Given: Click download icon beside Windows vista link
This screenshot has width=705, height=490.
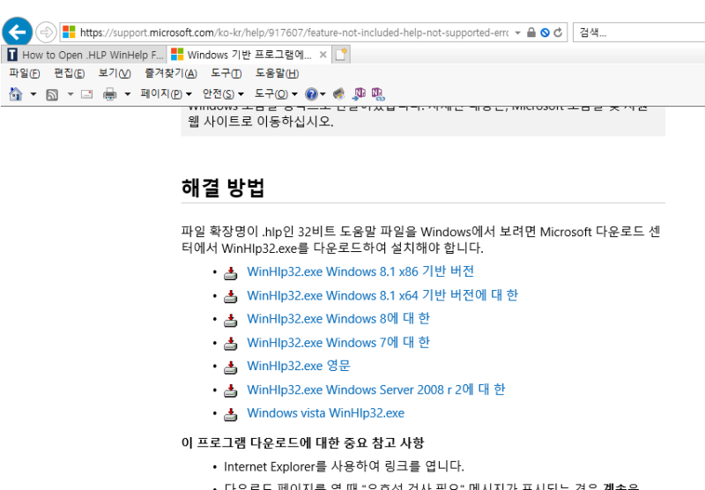Looking at the screenshot, I should point(231,414).
